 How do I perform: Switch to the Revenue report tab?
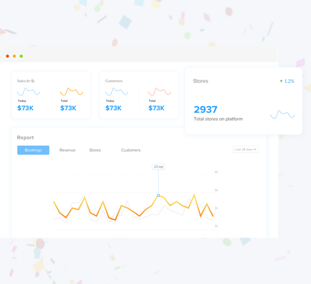(68, 150)
